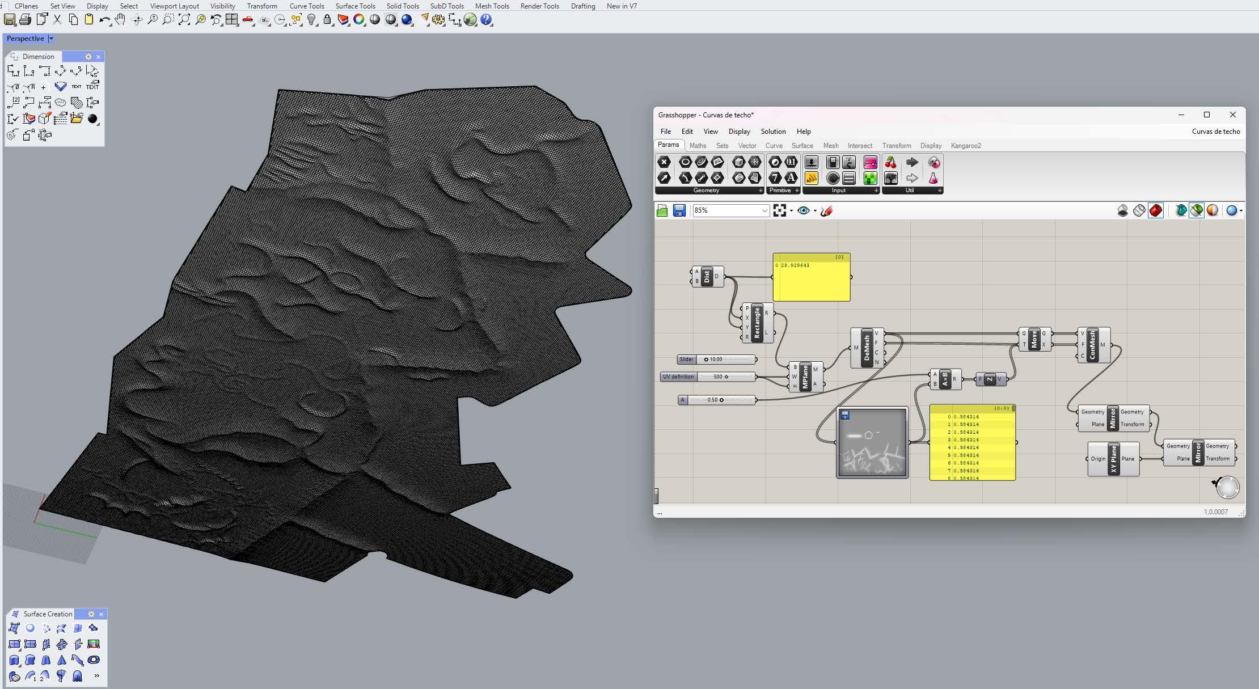
Task: Open the Mesh Tools toolbar tab
Action: (492, 6)
